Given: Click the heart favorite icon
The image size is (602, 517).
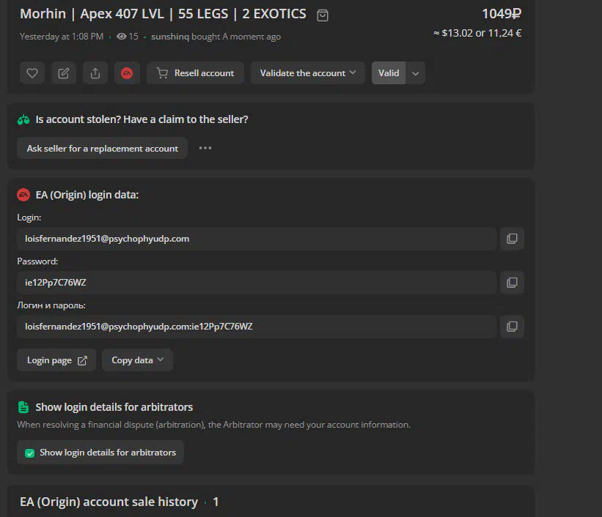Looking at the screenshot, I should pyautogui.click(x=32, y=73).
